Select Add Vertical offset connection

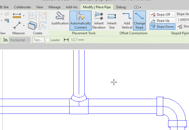127,21
